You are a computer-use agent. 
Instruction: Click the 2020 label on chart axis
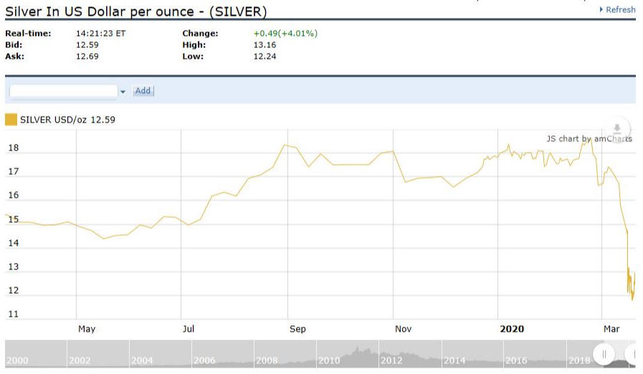pyautogui.click(x=512, y=329)
